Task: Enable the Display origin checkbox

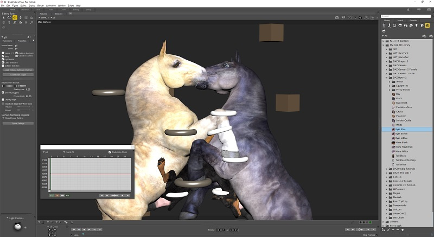Action: tap(3, 100)
